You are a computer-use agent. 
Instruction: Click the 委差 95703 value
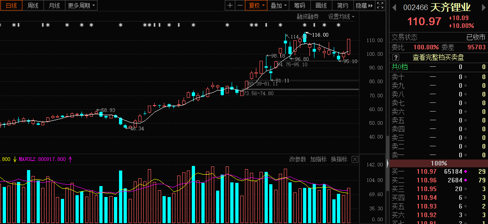pyautogui.click(x=477, y=47)
